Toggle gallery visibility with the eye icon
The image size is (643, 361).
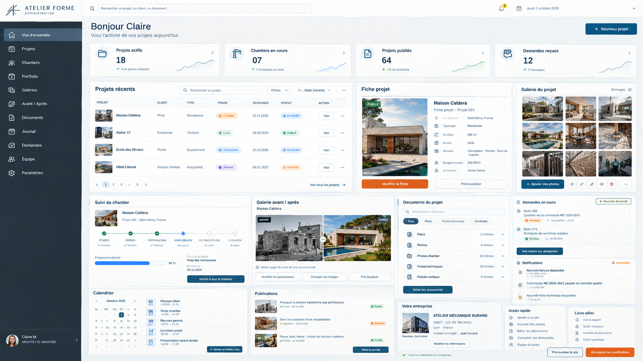602,184
